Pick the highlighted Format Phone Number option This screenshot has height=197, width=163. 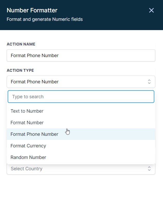(x=81, y=134)
